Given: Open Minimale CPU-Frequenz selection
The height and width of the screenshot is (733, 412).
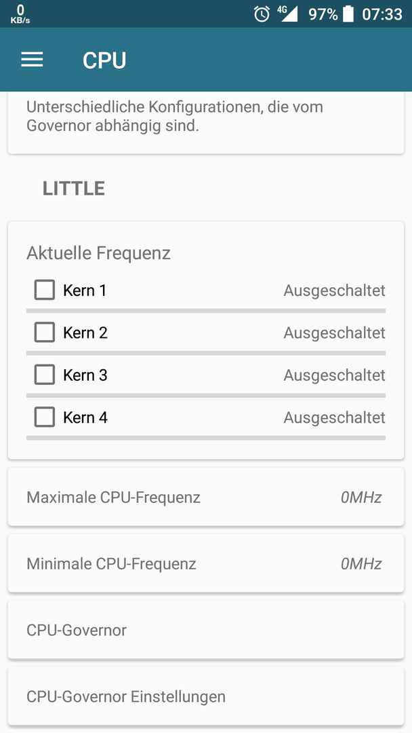Looking at the screenshot, I should tap(206, 563).
